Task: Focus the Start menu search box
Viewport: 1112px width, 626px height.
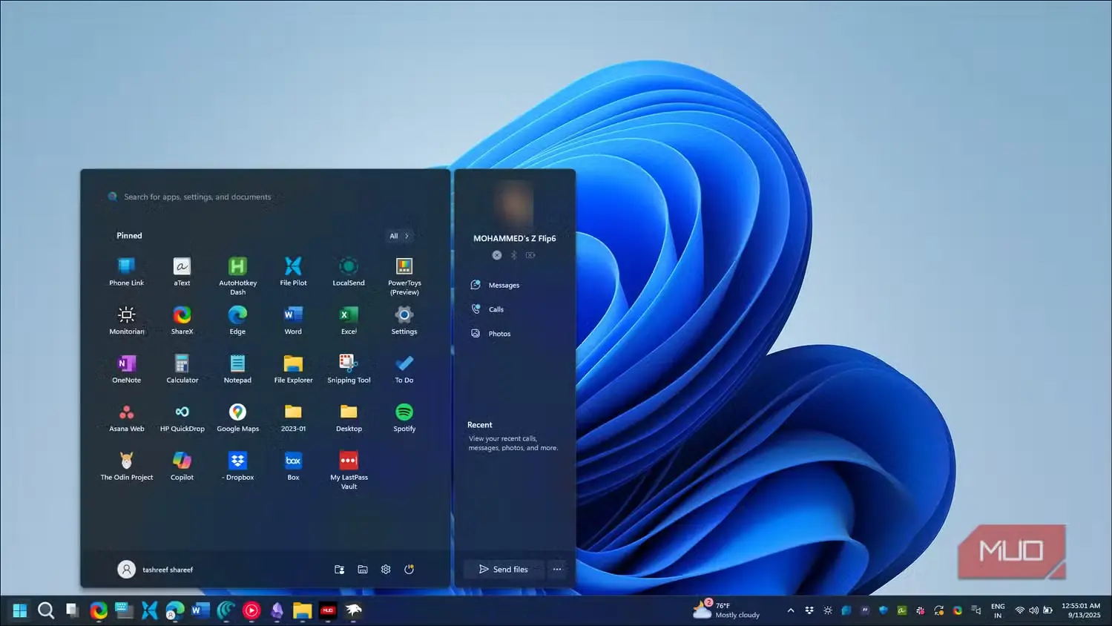Action: 265,197
